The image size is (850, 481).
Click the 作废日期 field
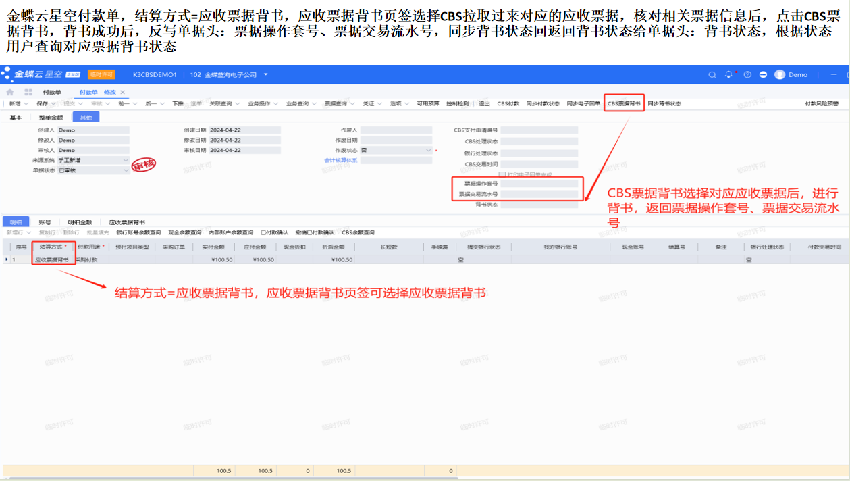[396, 140]
